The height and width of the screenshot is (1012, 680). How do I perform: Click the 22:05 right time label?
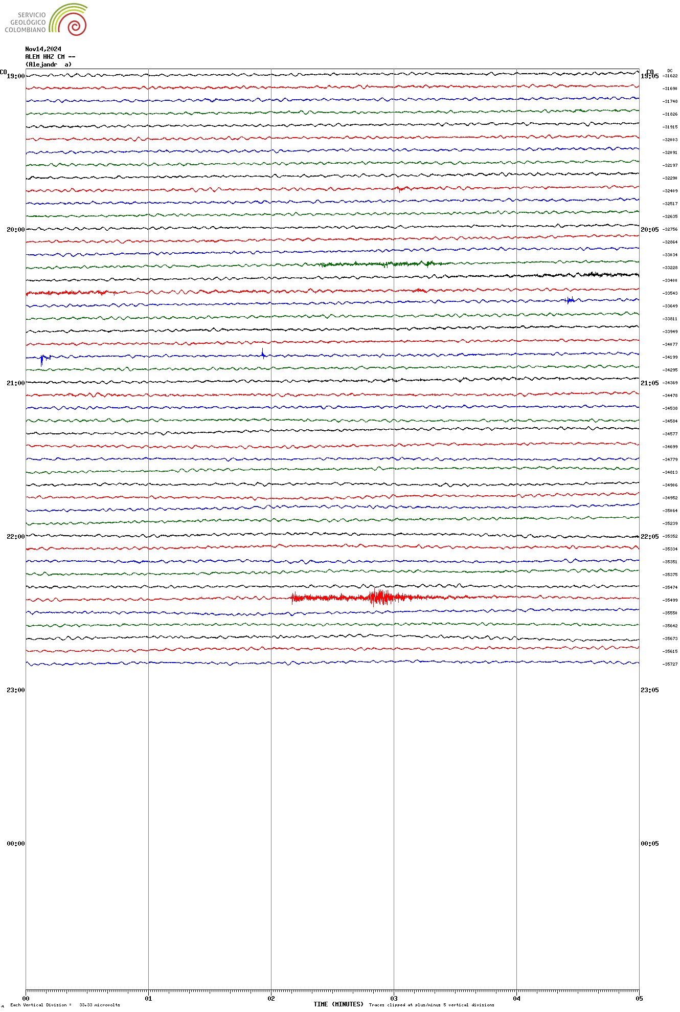(x=650, y=537)
